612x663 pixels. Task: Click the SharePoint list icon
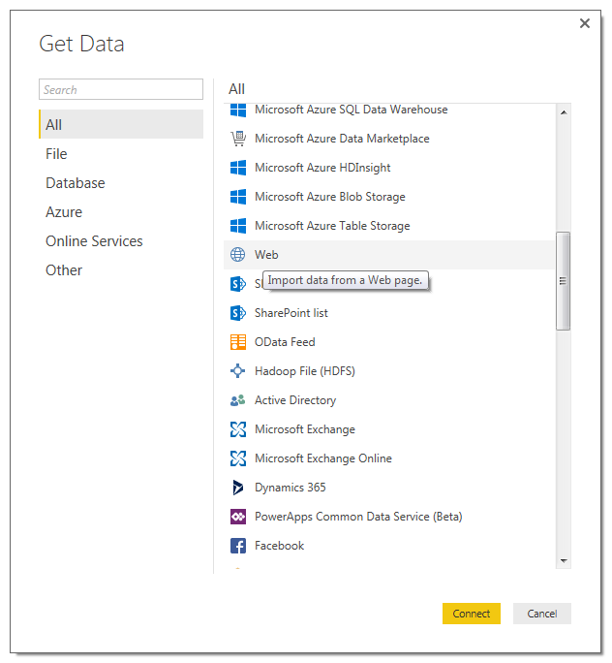coord(238,313)
